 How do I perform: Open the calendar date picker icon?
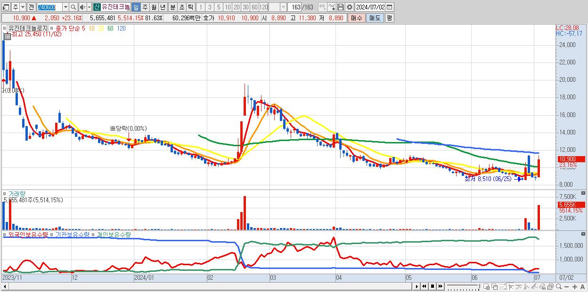click(389, 7)
